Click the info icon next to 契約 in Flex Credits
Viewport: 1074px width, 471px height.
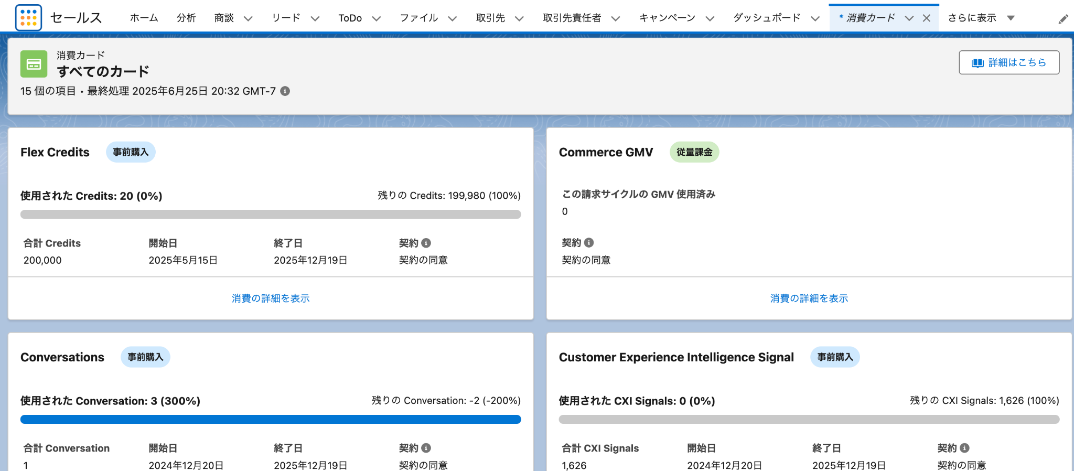coord(426,243)
